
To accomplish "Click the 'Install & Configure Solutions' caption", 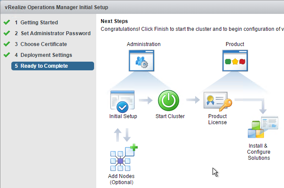I will [x=259, y=152].
